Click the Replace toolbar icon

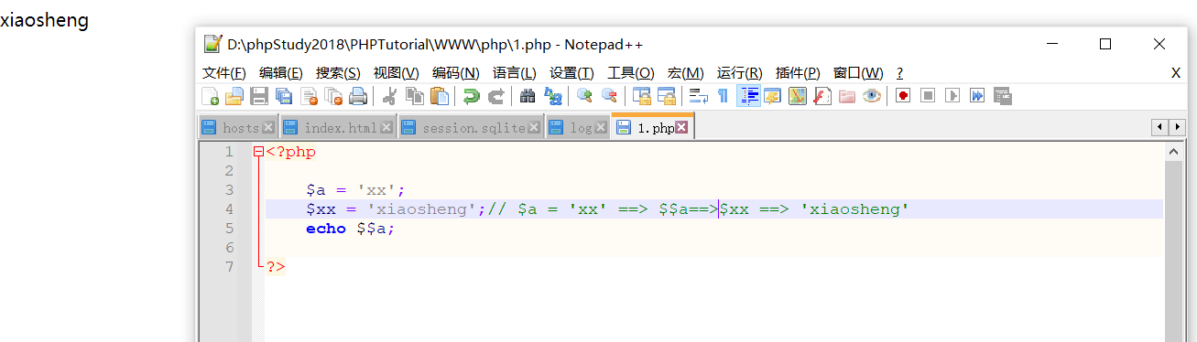pos(552,95)
